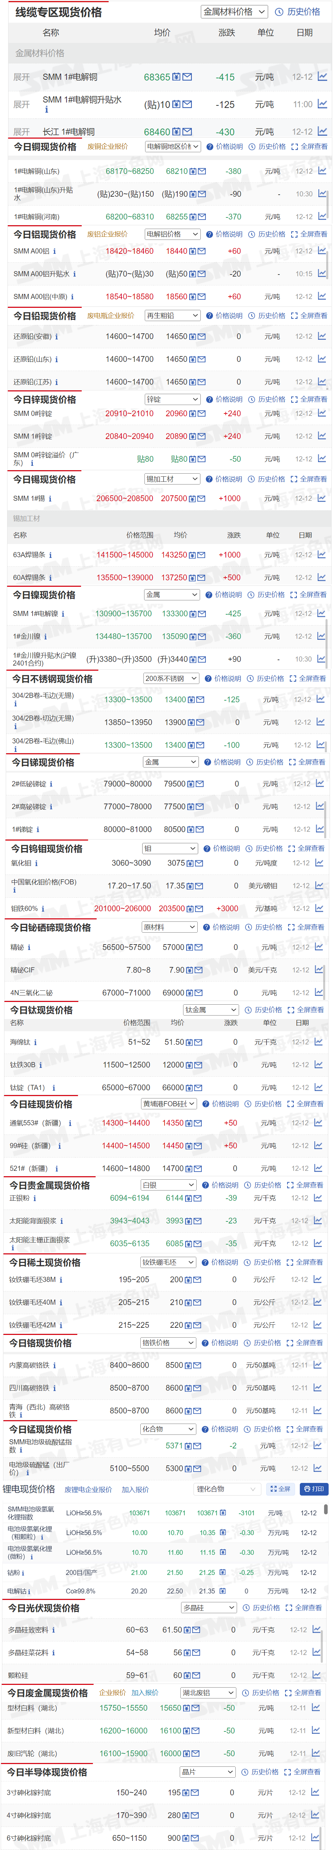Open trend chart for SMM 1#电解镍
This screenshot has width=334, height=1850.
coord(321,613)
